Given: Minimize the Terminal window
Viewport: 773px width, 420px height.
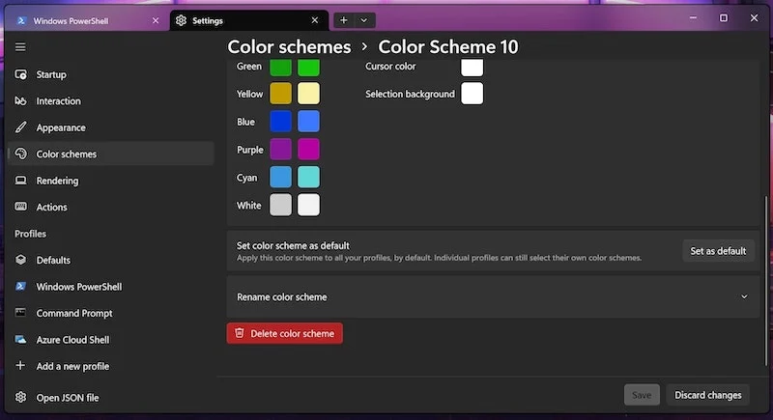Looking at the screenshot, I should coord(693,17).
